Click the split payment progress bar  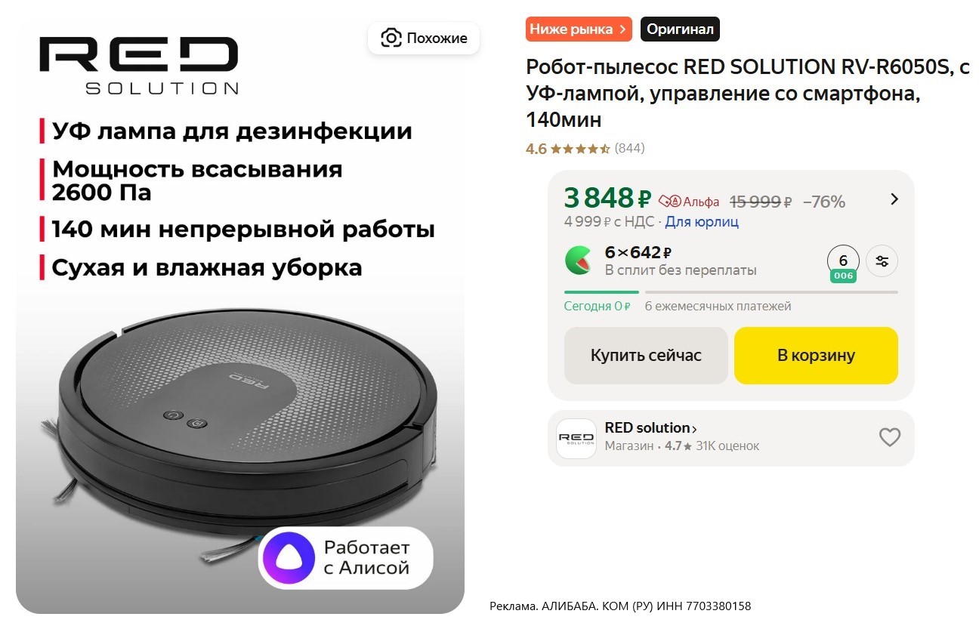730,291
